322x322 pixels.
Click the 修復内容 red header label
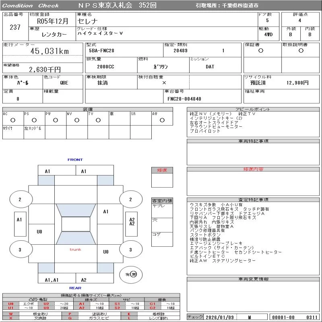(x=253, y=169)
